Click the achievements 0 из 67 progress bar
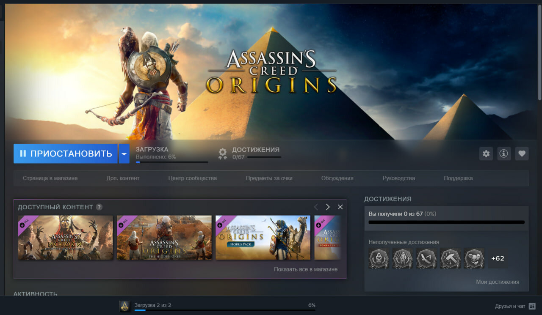The width and height of the screenshot is (542, 315). point(446,222)
